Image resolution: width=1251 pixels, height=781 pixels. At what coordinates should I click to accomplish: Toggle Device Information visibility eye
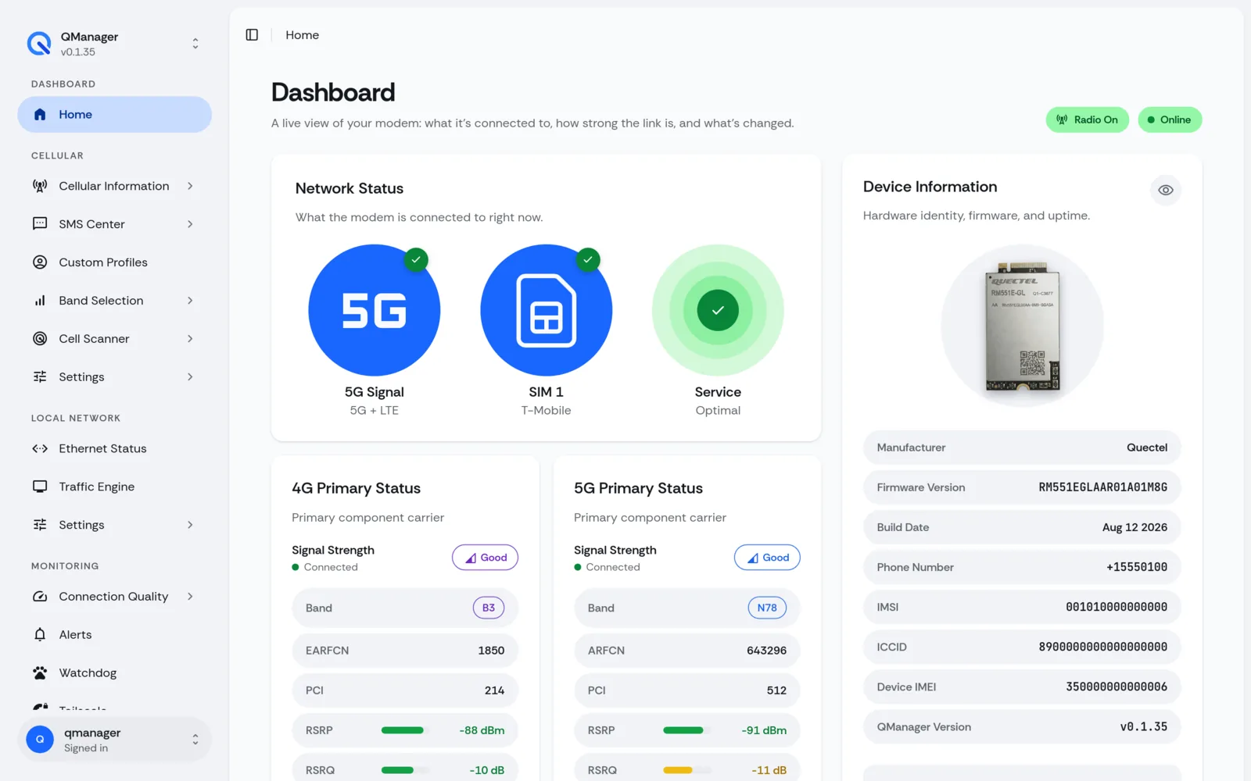1165,190
